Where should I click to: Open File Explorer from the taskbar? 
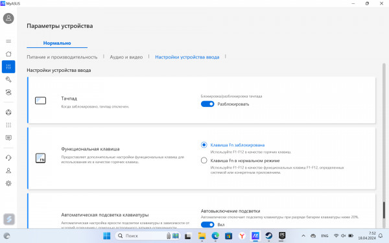coord(202,236)
